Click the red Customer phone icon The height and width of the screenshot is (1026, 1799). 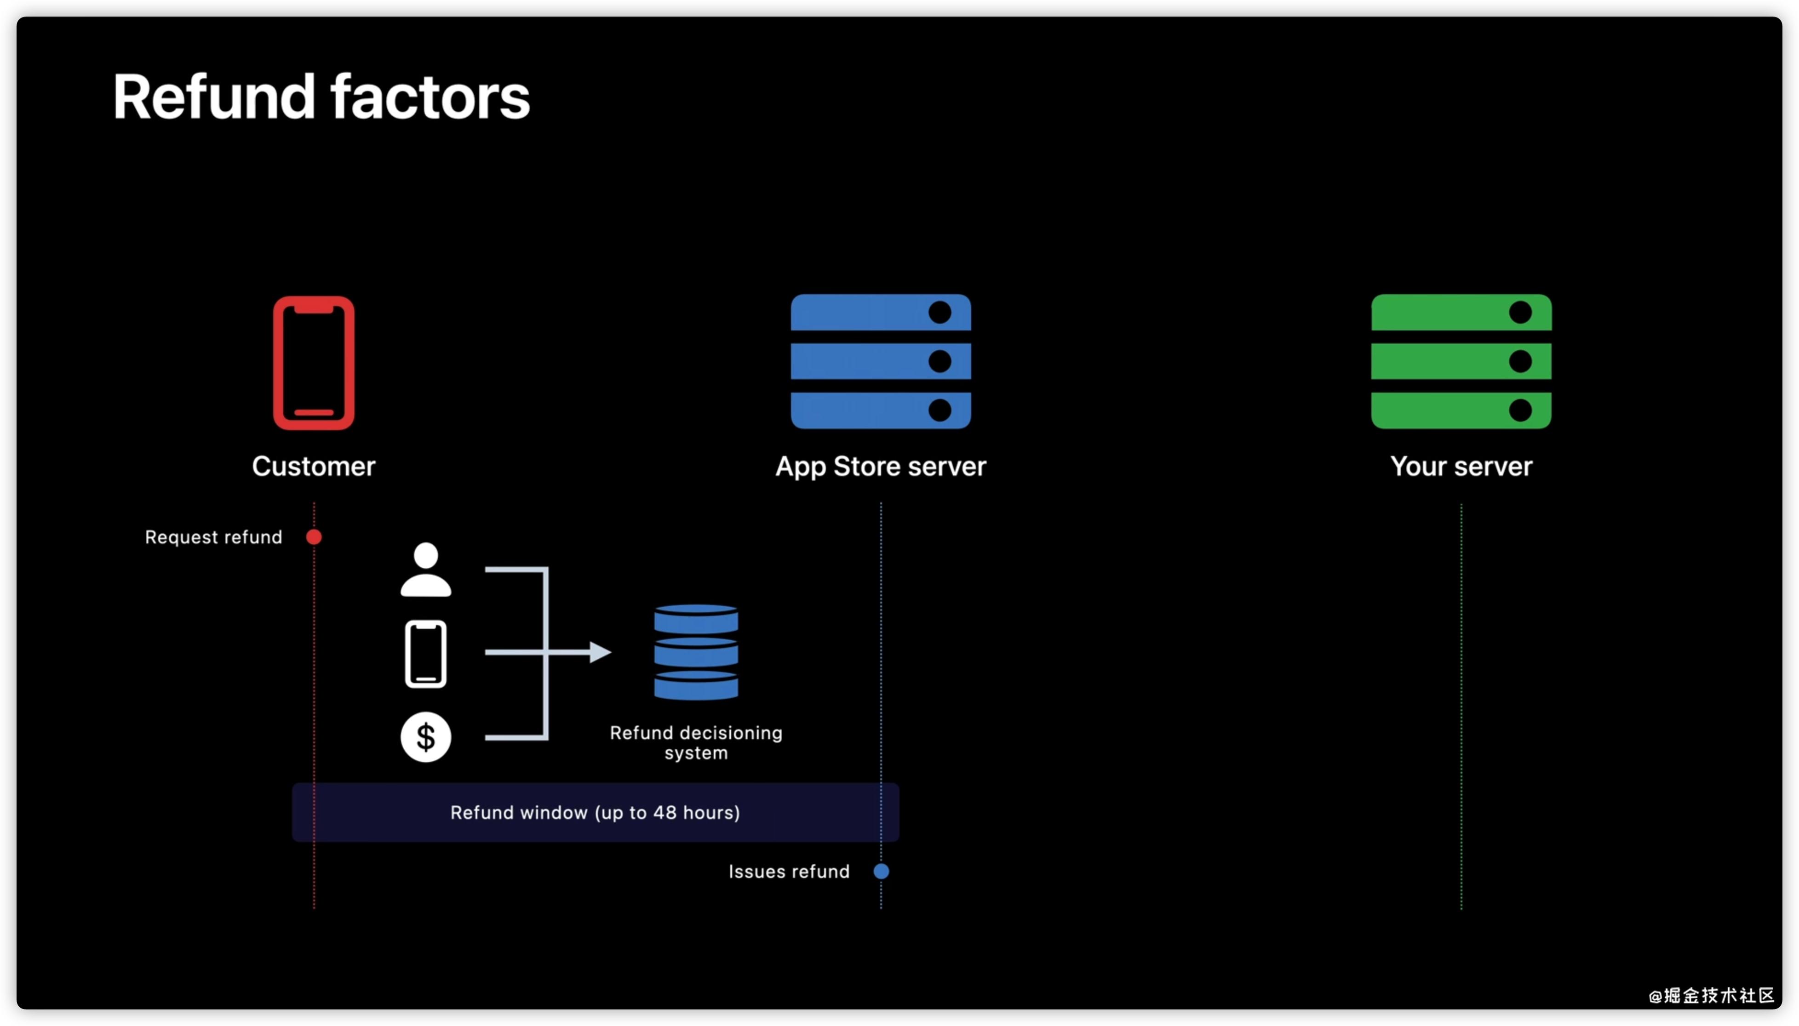314,362
